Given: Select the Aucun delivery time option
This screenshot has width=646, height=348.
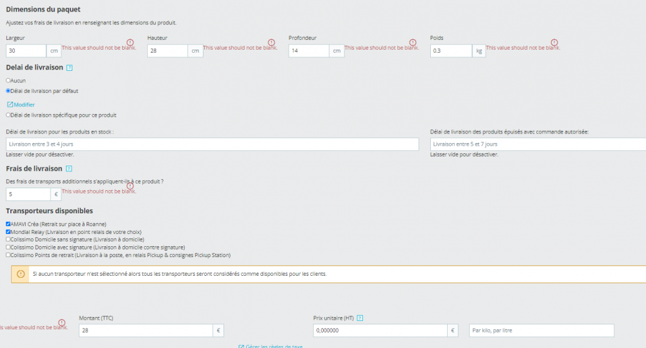Looking at the screenshot, I should coord(8,81).
